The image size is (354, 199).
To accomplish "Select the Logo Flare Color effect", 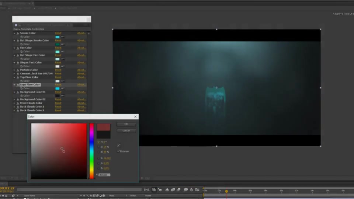I will pos(30,85).
